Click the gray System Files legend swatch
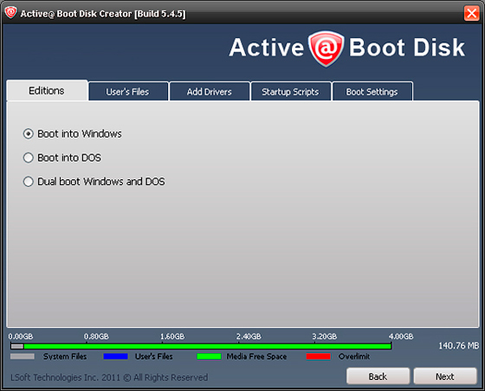This screenshot has width=485, height=391. coord(23,356)
